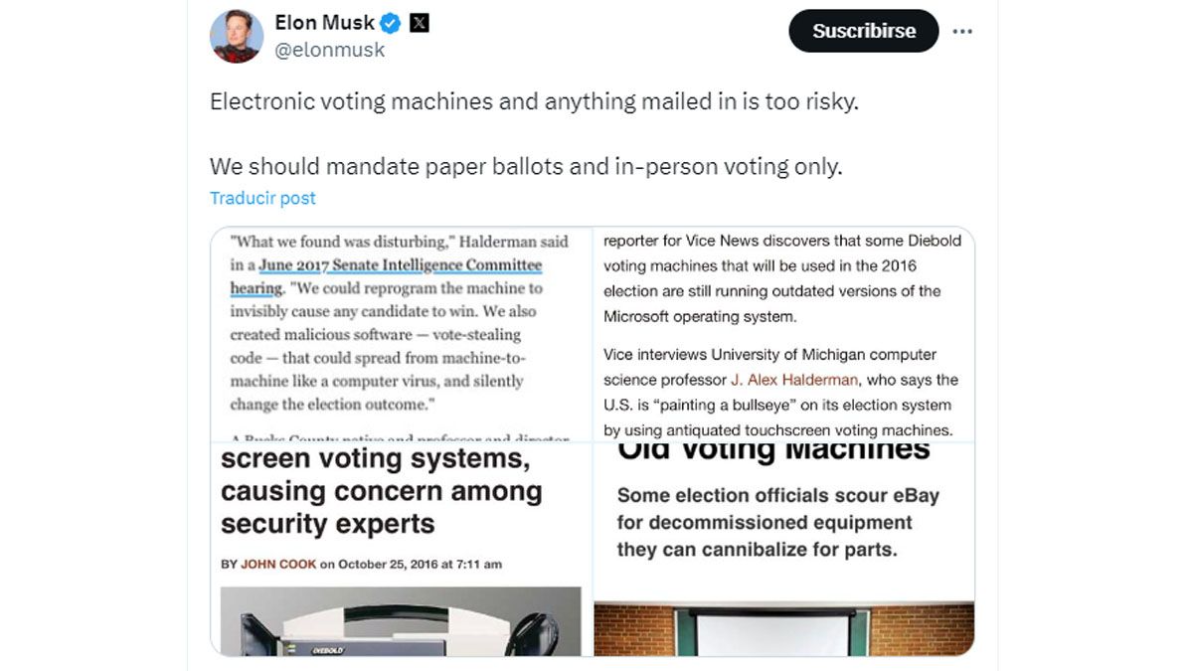Click Elon Musk's profile avatar
This screenshot has width=1193, height=671.
(x=236, y=31)
